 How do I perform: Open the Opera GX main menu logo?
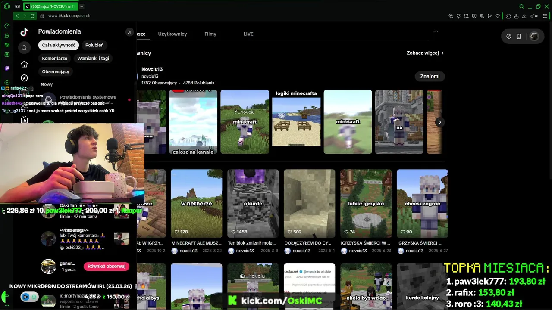click(x=7, y=6)
